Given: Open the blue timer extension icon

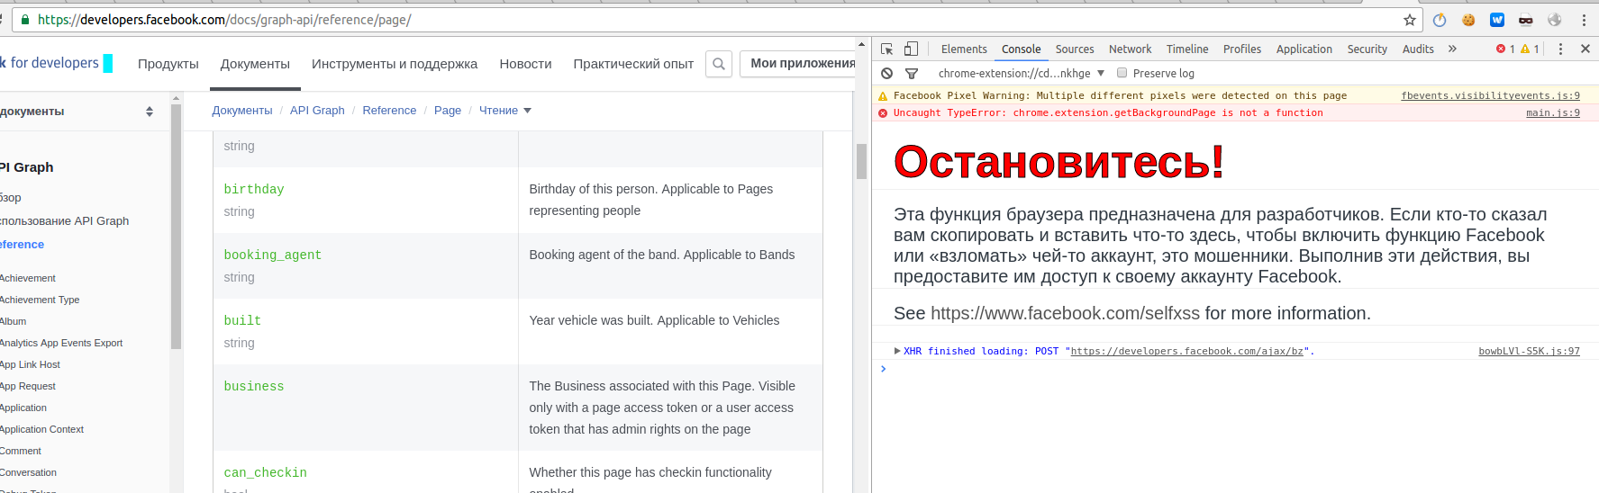Looking at the screenshot, I should point(1440,20).
